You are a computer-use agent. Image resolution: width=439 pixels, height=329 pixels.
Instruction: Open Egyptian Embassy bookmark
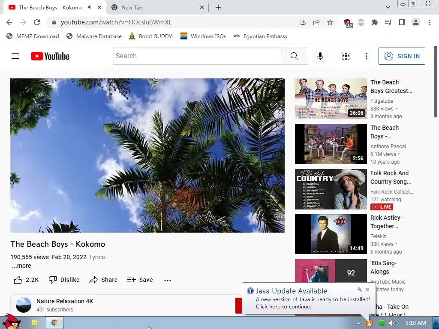pyautogui.click(x=260, y=36)
